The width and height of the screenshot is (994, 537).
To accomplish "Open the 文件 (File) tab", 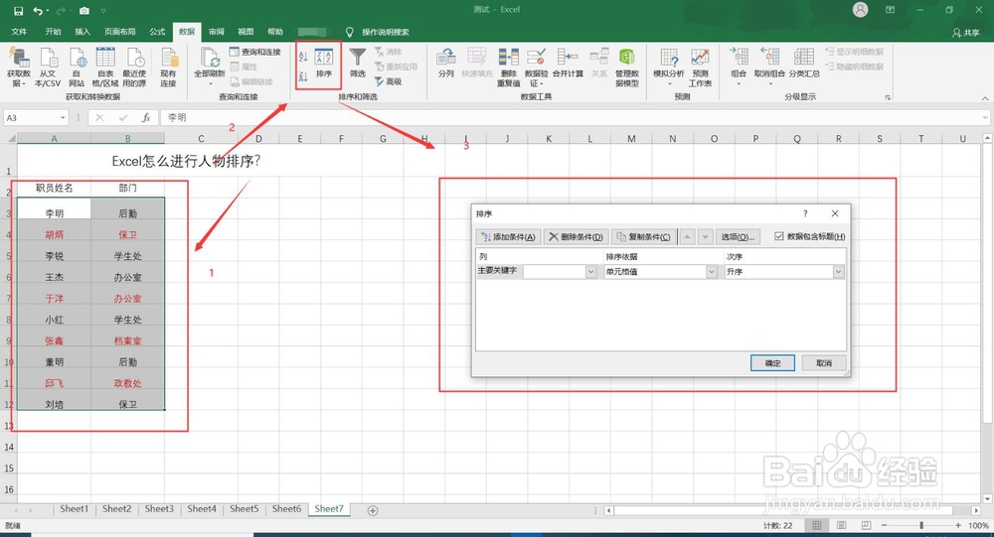I will 19,32.
